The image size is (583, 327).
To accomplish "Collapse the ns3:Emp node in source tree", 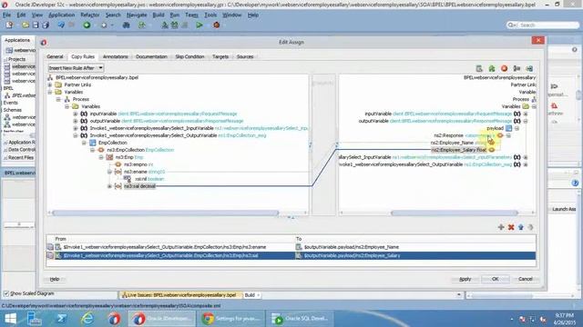I will pos(101,157).
